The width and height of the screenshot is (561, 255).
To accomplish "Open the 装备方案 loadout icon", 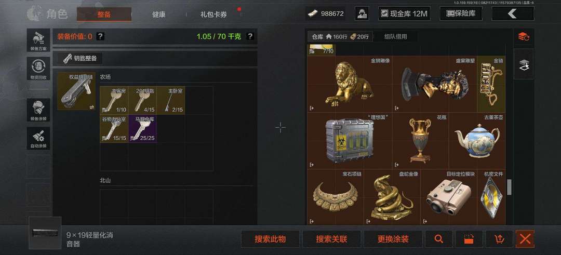I will [38, 40].
